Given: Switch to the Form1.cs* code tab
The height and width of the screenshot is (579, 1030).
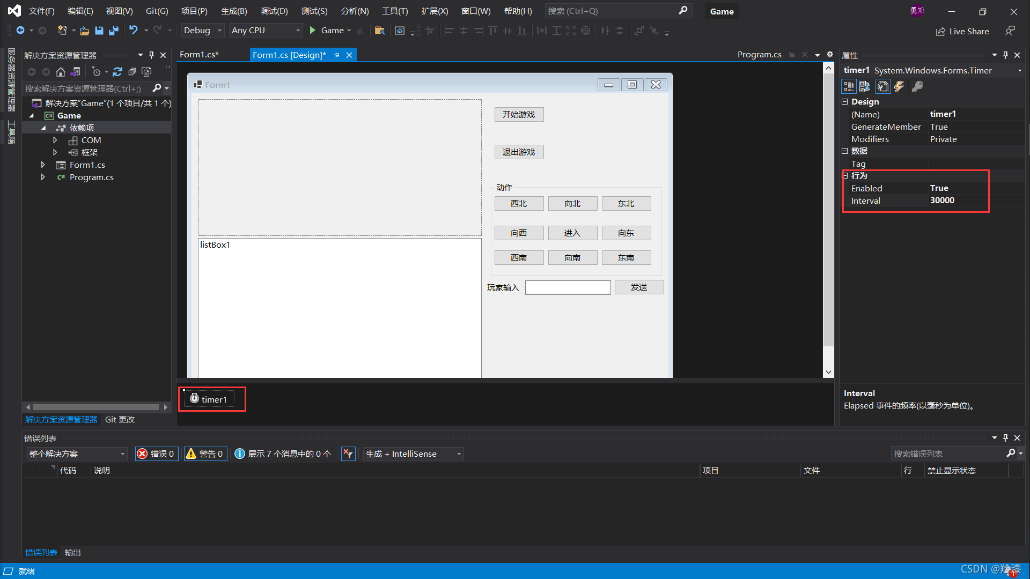Looking at the screenshot, I should 199,55.
